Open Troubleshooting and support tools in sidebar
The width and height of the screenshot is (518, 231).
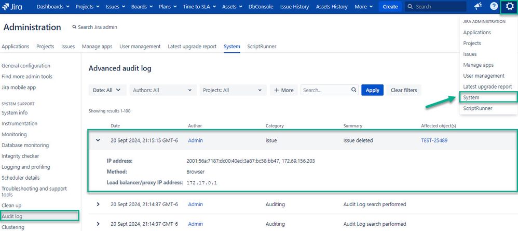tap(34, 192)
